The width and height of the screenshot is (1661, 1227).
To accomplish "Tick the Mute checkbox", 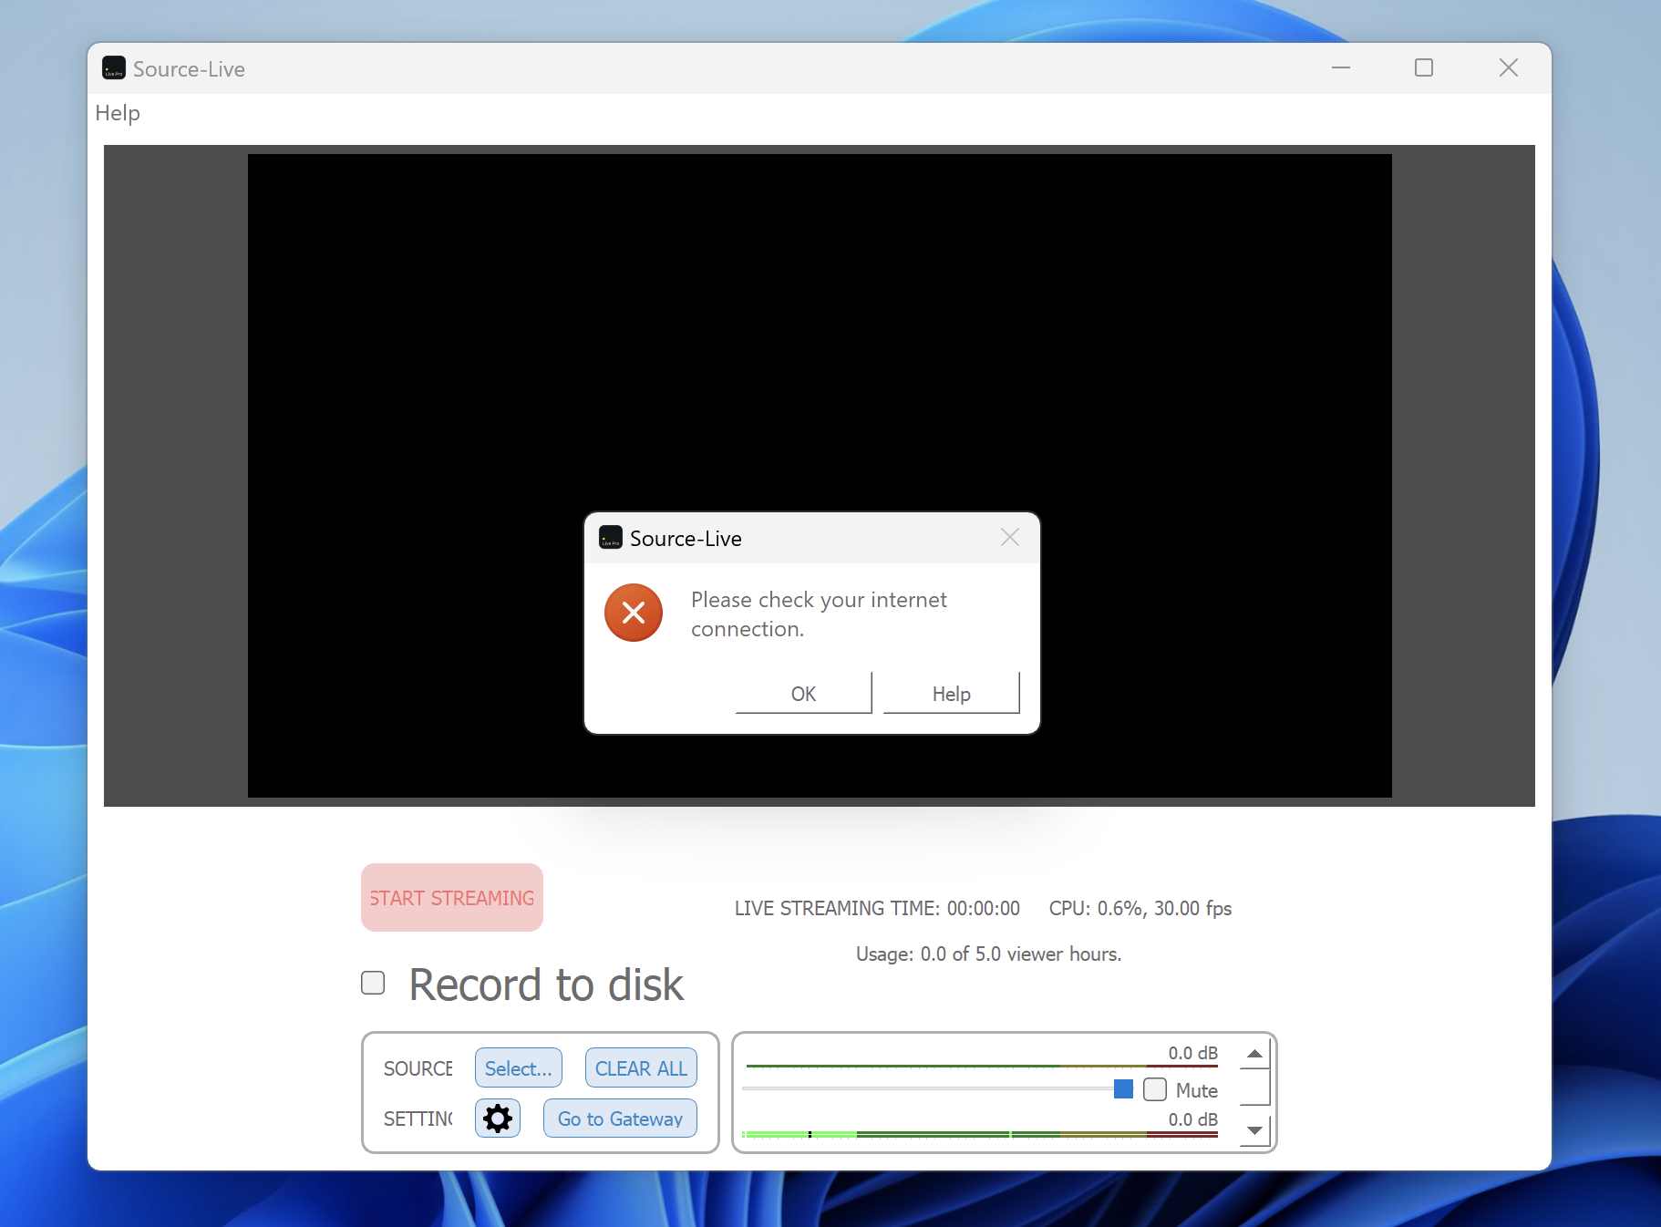I will [1154, 1089].
